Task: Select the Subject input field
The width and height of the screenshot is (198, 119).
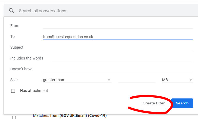Action: click(x=118, y=47)
